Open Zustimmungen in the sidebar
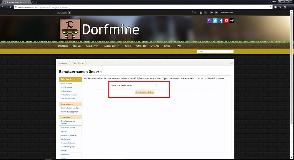This screenshot has width=294, height=160. coord(66,91)
